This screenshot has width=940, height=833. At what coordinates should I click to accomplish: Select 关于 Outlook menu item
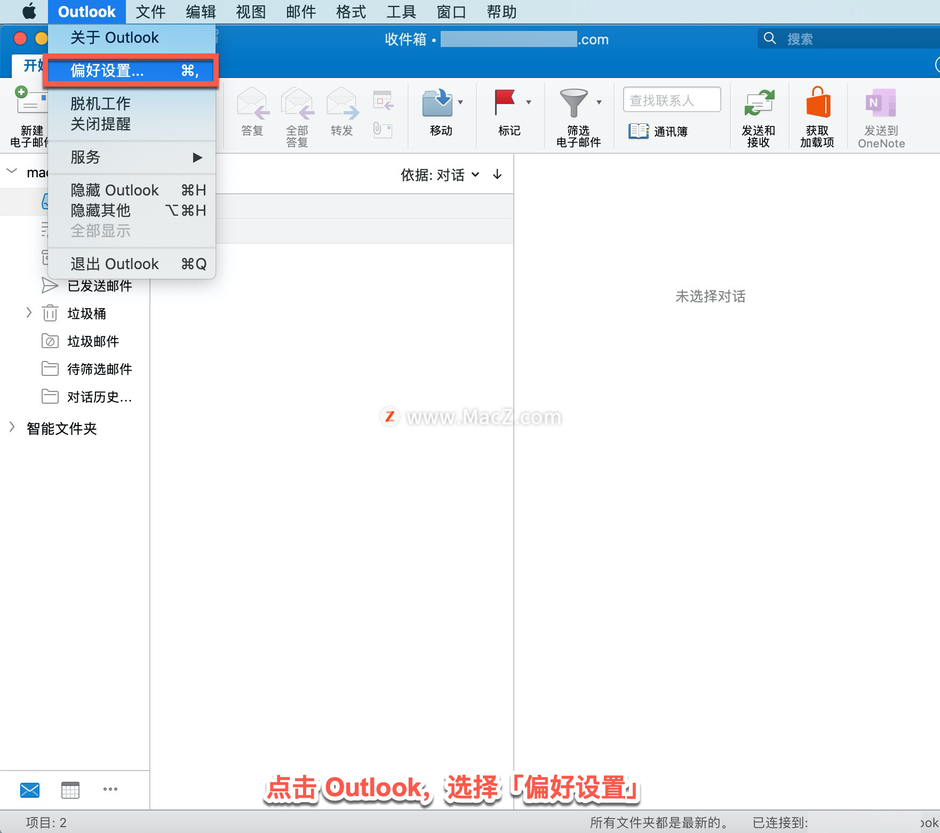(132, 37)
